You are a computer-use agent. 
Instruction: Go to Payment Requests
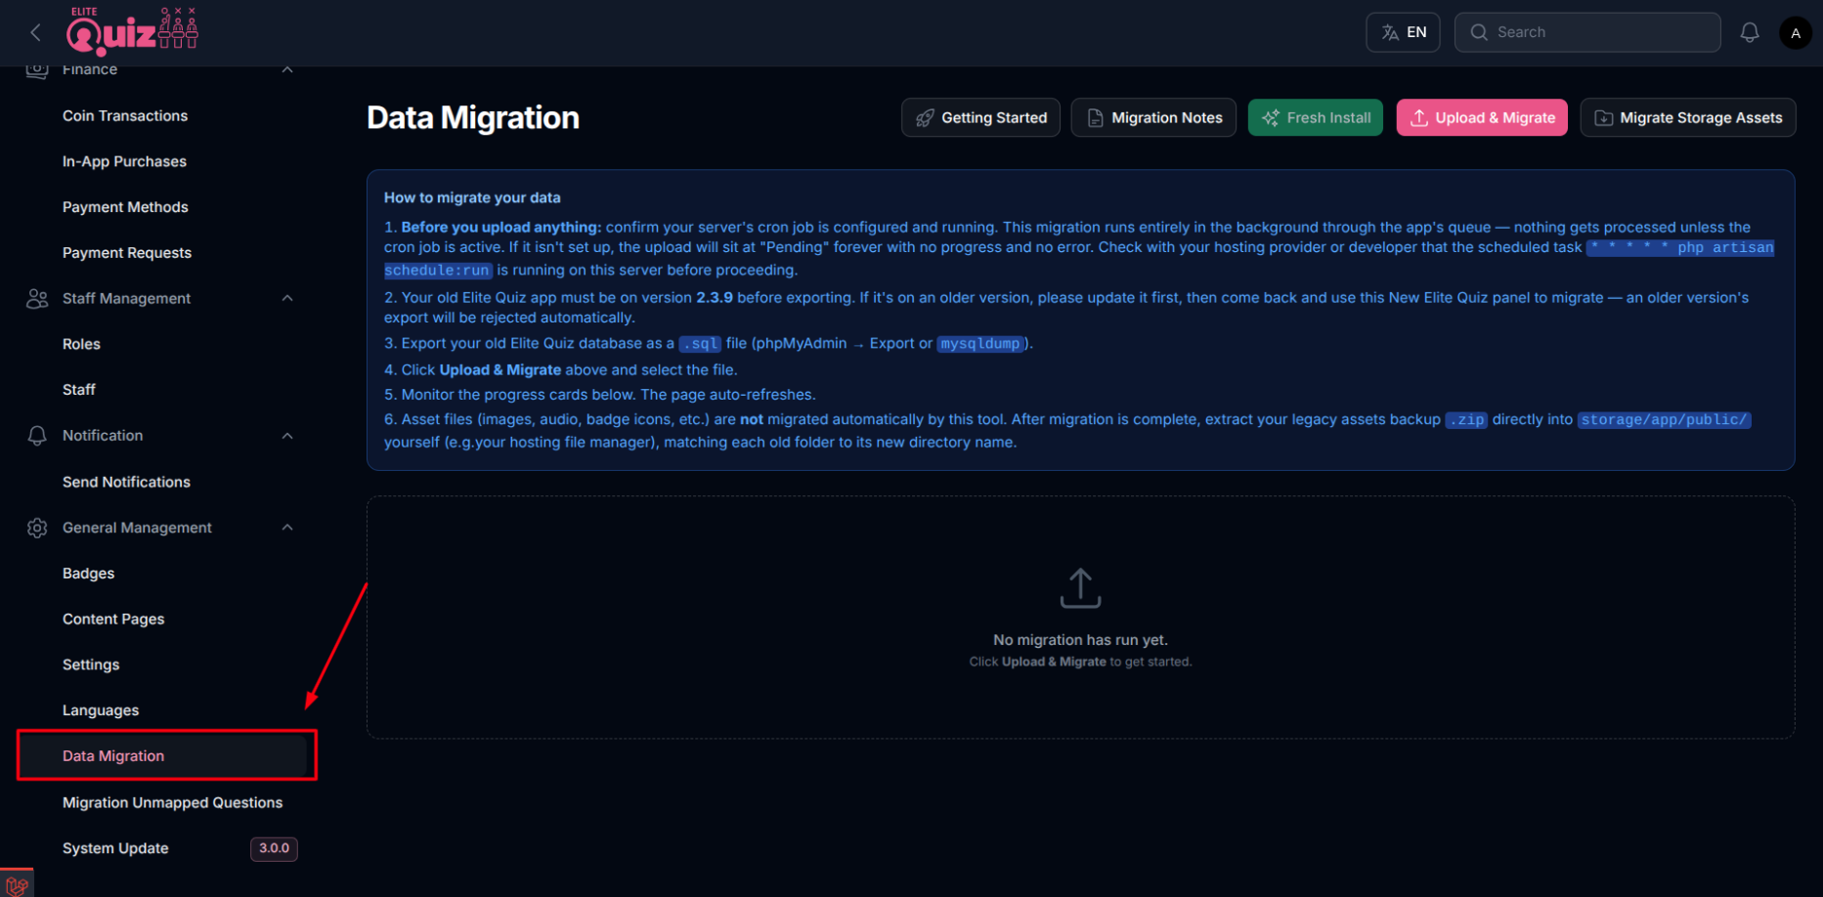[x=127, y=253]
